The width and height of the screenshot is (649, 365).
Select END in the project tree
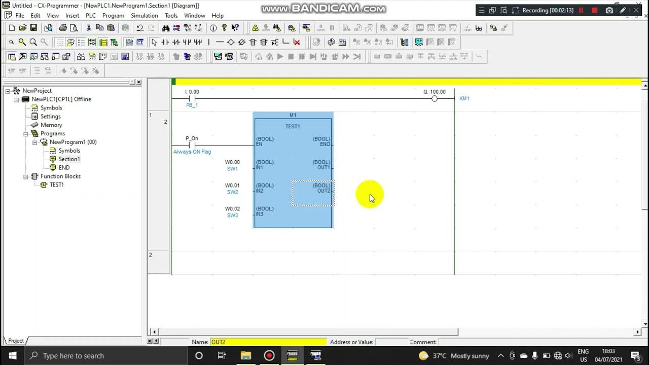pos(64,168)
